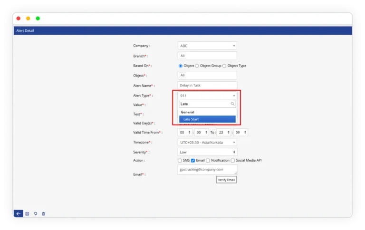Viewport: 365px width, 230px height.
Task: Click the delete trash icon
Action: (43, 214)
